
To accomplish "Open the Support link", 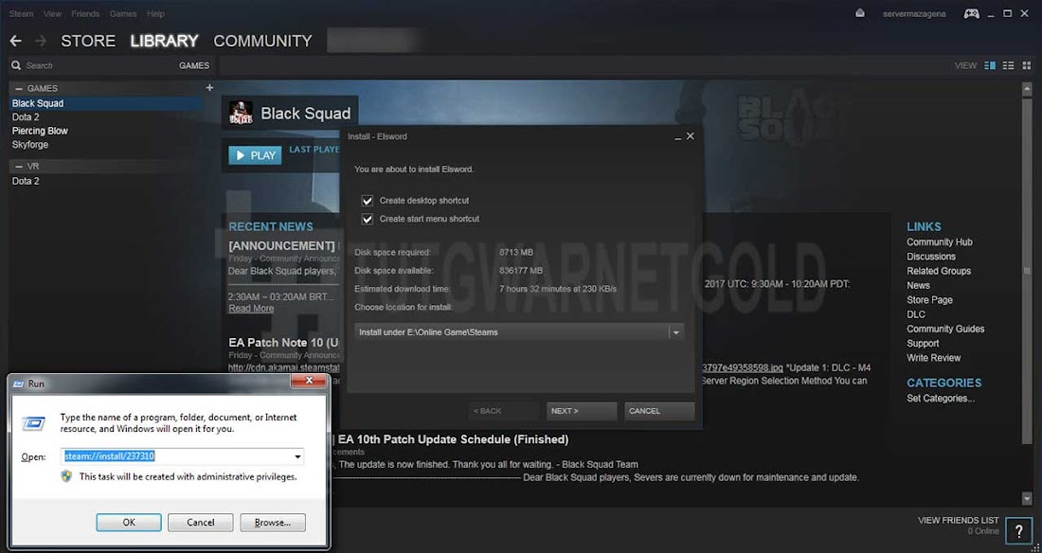I will pyautogui.click(x=923, y=344).
